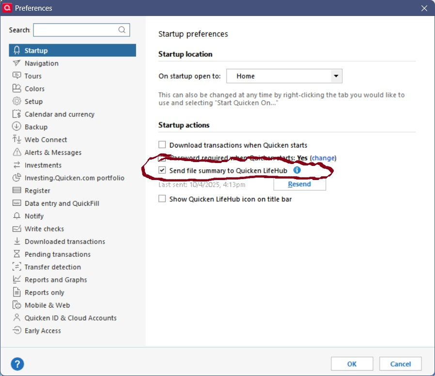
Task: Click the Reports and Graphs chart icon
Action: coord(16,279)
